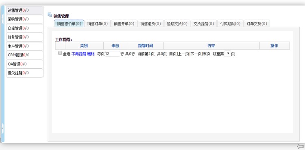Open 借欠提醒 in the sidebar

coord(25,73)
